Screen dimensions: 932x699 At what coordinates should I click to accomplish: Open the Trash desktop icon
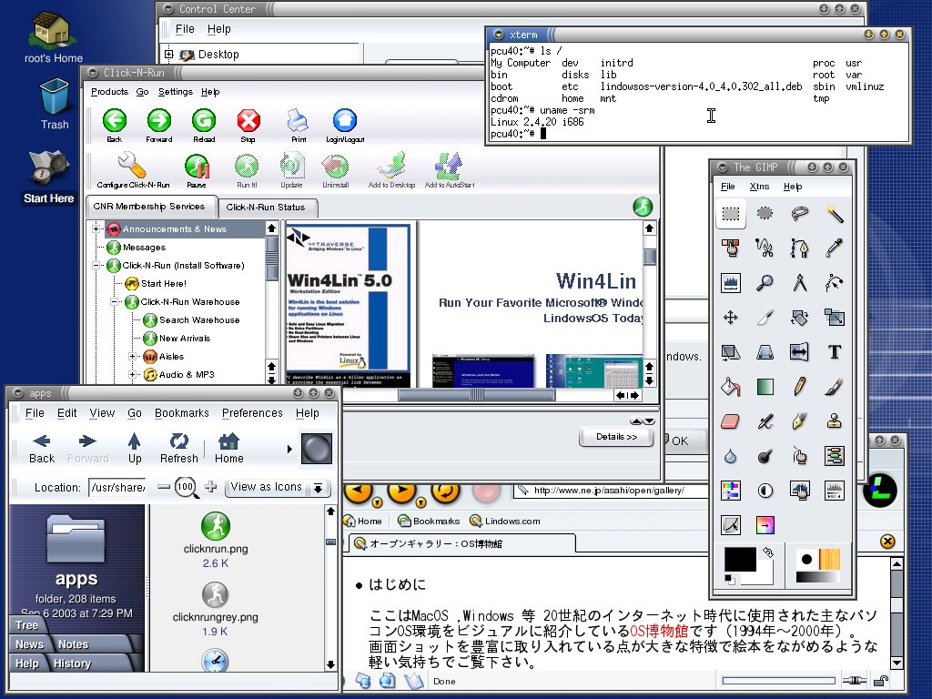pos(55,104)
